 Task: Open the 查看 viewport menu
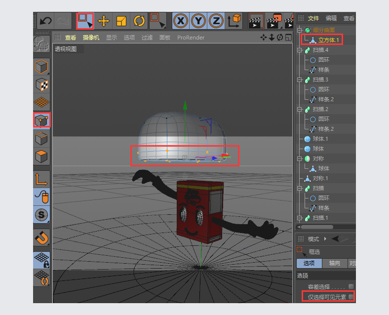[71, 38]
